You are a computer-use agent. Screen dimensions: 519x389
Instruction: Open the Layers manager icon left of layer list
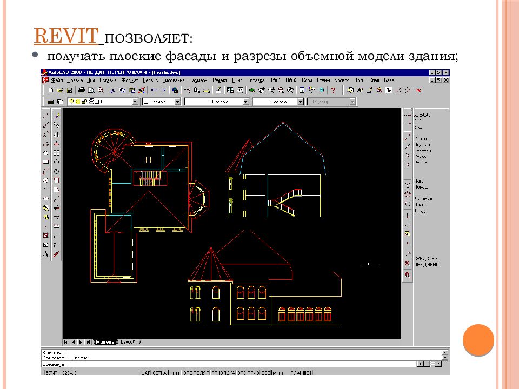pyautogui.click(x=50, y=102)
